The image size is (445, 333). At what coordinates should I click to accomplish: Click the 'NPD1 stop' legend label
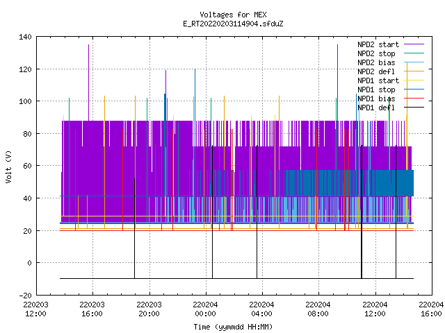pyautogui.click(x=376, y=89)
